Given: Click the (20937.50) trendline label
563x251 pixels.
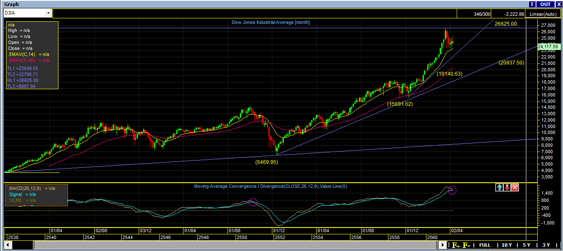Looking at the screenshot, I should coord(511,63).
